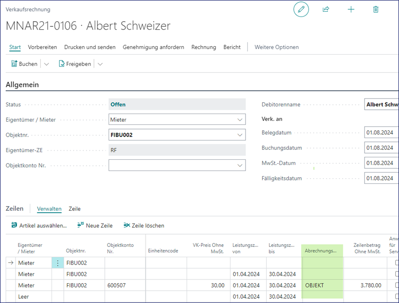Add a Neue Zeile line
399x303 pixels.
tap(94, 225)
